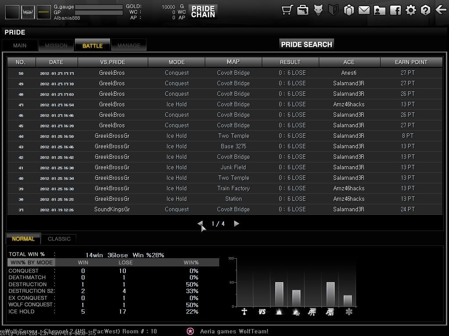Open the gift box icon
This screenshot has height=336, width=449.
349,10
